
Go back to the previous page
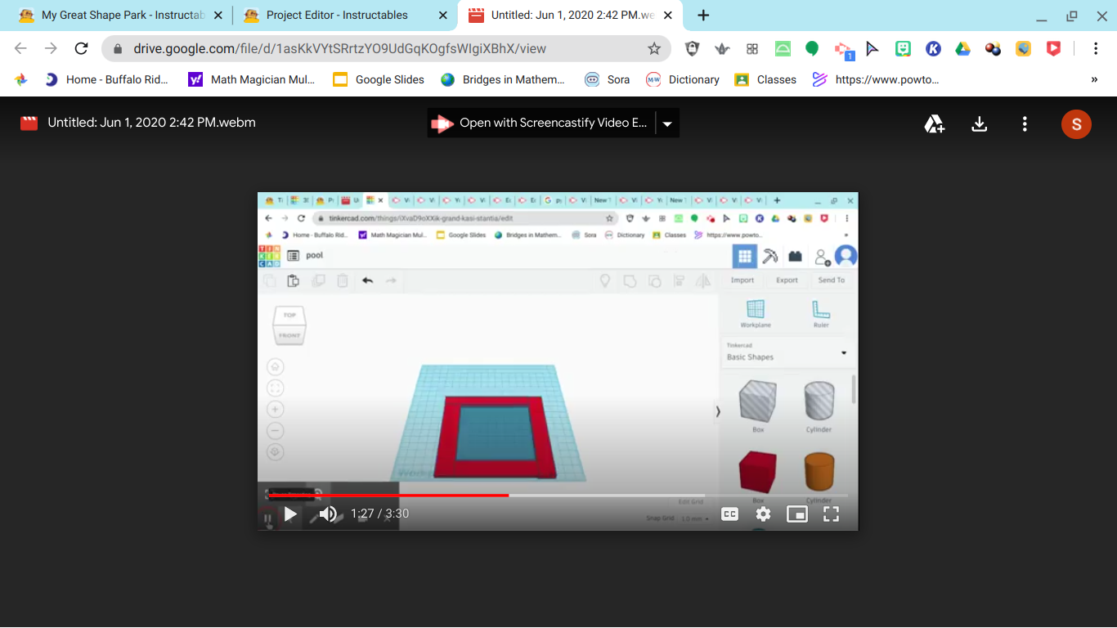(x=20, y=48)
